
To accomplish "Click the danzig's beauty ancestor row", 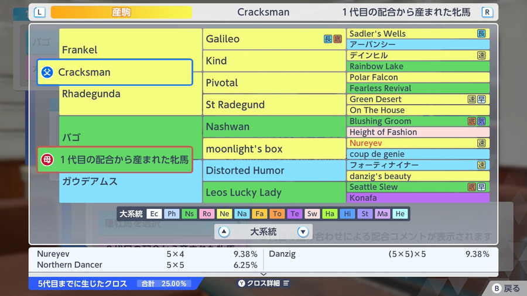I will 418,176.
